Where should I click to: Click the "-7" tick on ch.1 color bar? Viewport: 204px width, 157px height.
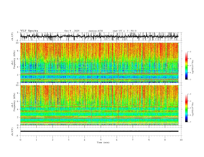pyautogui.click(x=190, y=80)
